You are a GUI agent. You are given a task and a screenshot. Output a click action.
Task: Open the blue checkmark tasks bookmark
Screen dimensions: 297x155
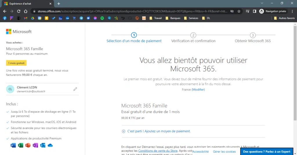(x=53, y=18)
